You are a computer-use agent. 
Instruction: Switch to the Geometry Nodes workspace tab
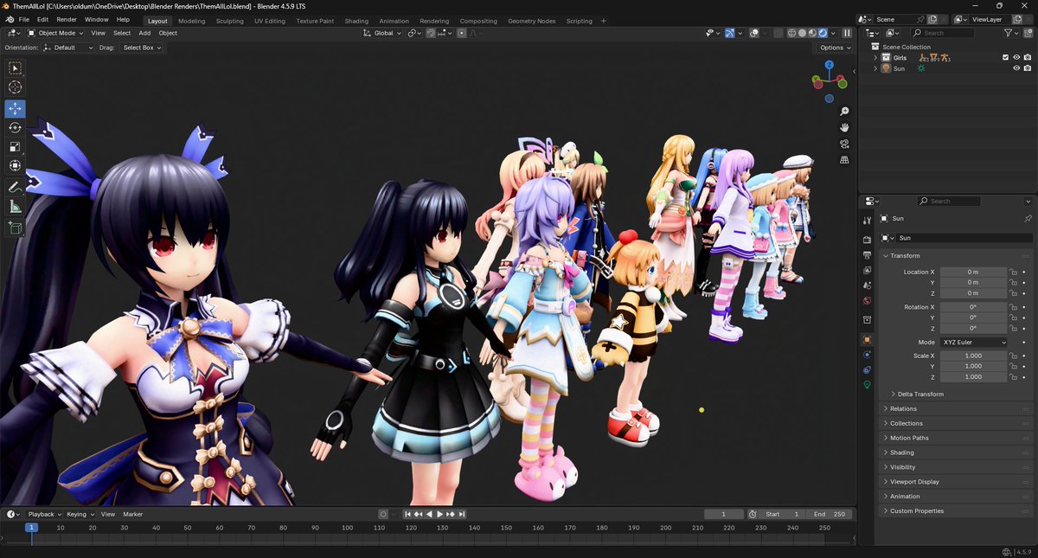pyautogui.click(x=532, y=21)
